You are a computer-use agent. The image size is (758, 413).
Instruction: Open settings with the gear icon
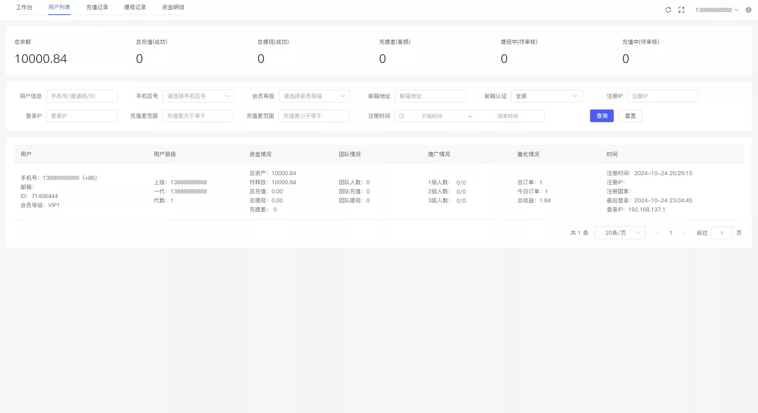tap(749, 9)
